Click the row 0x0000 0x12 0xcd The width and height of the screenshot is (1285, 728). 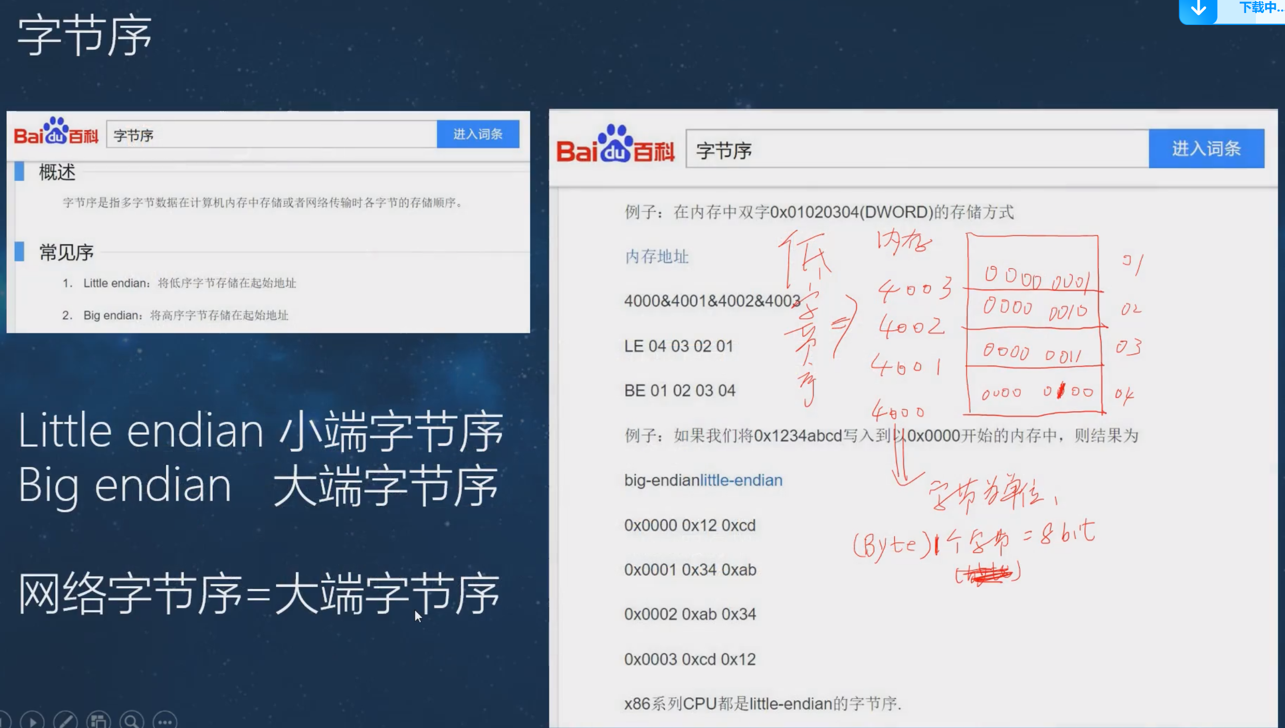coord(690,525)
